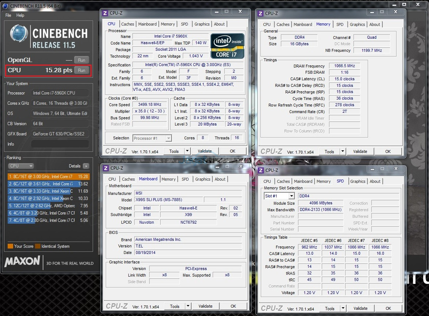Switch to Caches tab in the CPU window
The width and height of the screenshot is (429, 316).
128,24
